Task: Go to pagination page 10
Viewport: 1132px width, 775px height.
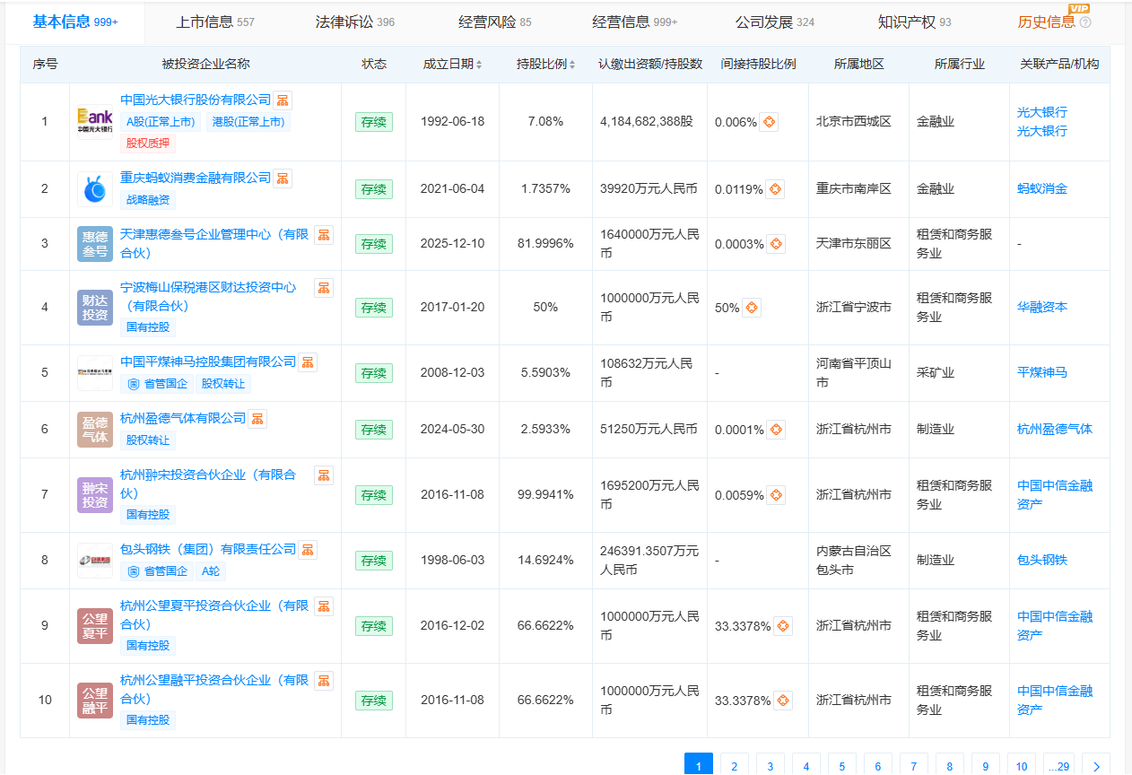Action: [x=1022, y=766]
